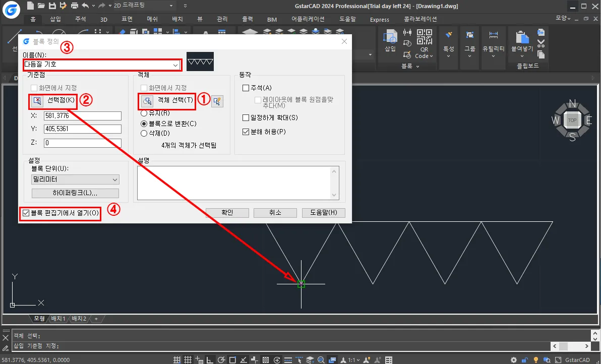Click the 취소 (Cancel) button
Viewport: 601px width, 364px height.
[275, 213]
